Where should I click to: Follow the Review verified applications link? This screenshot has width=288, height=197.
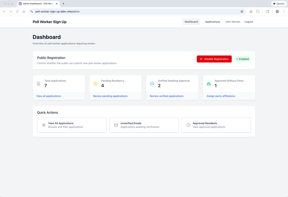167,96
